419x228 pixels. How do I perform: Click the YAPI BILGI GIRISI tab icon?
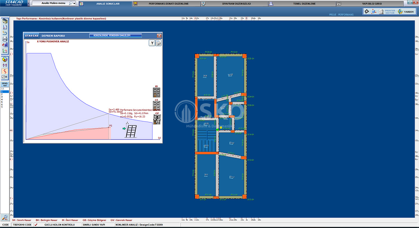(339, 4)
